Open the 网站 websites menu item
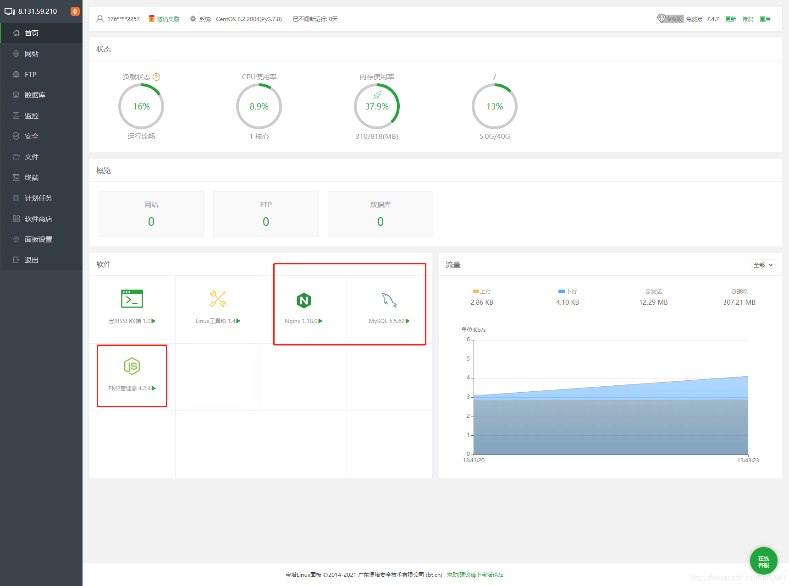The height and width of the screenshot is (586, 789). click(x=41, y=54)
